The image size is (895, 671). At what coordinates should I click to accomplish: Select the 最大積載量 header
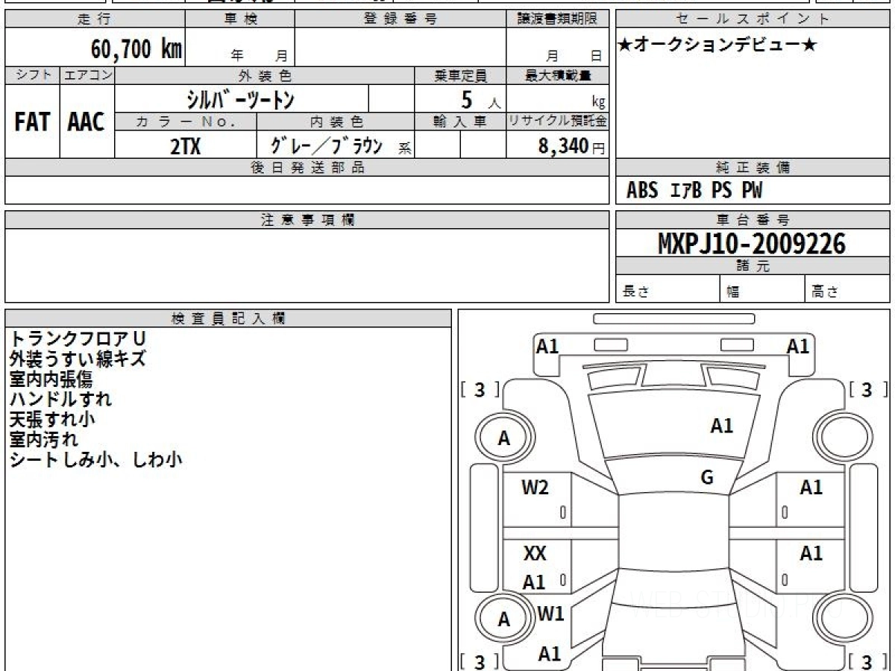(558, 75)
